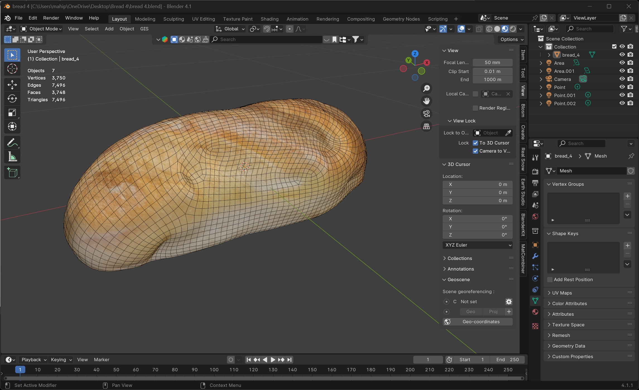Open the Object Mode dropdown
The height and width of the screenshot is (390, 639).
(42, 29)
